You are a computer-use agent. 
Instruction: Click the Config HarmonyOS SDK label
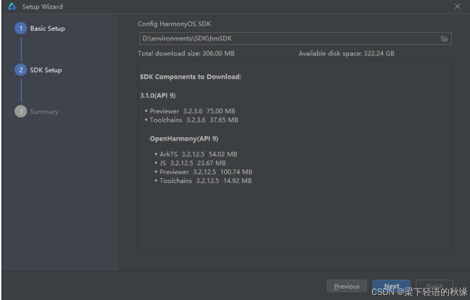174,24
